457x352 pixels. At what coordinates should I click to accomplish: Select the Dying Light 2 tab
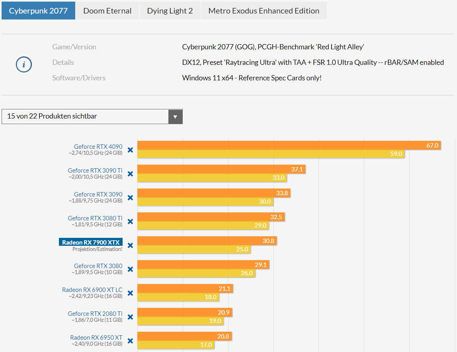click(170, 11)
